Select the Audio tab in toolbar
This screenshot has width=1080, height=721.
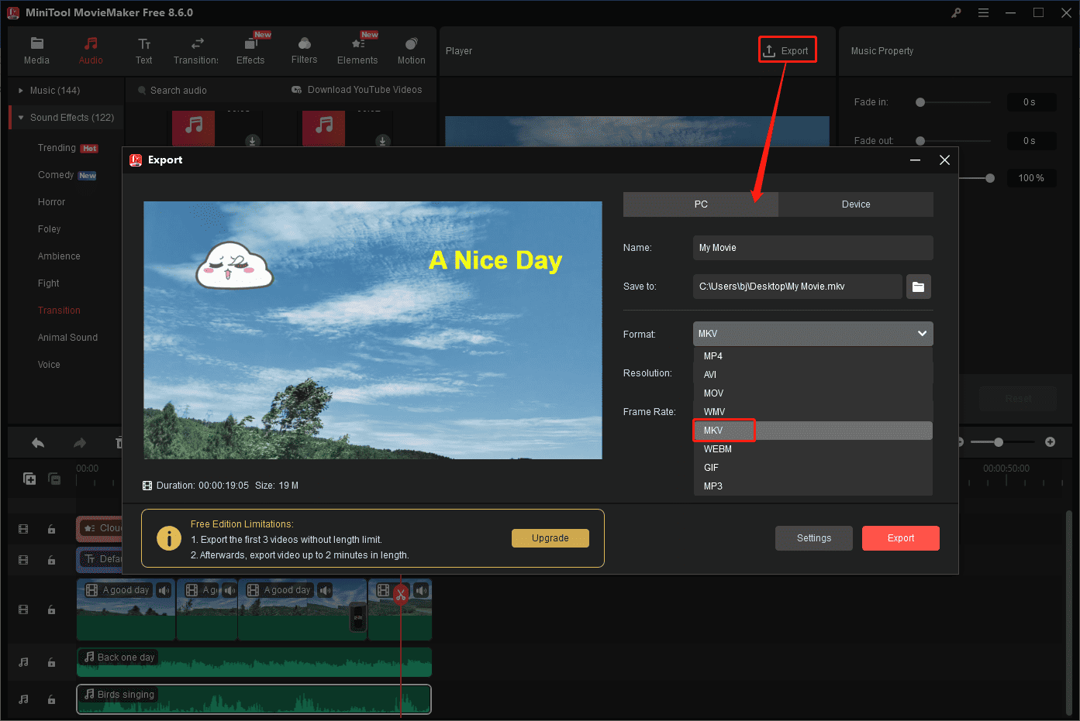(91, 51)
